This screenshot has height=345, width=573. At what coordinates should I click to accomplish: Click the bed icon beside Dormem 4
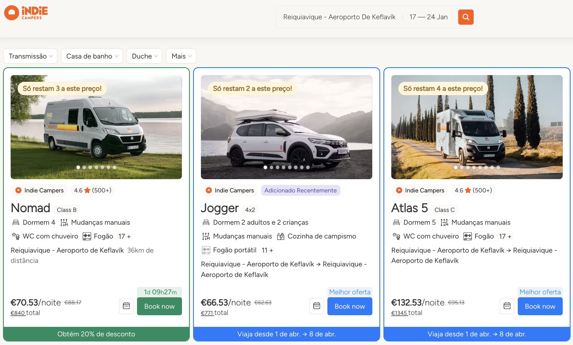click(x=16, y=223)
